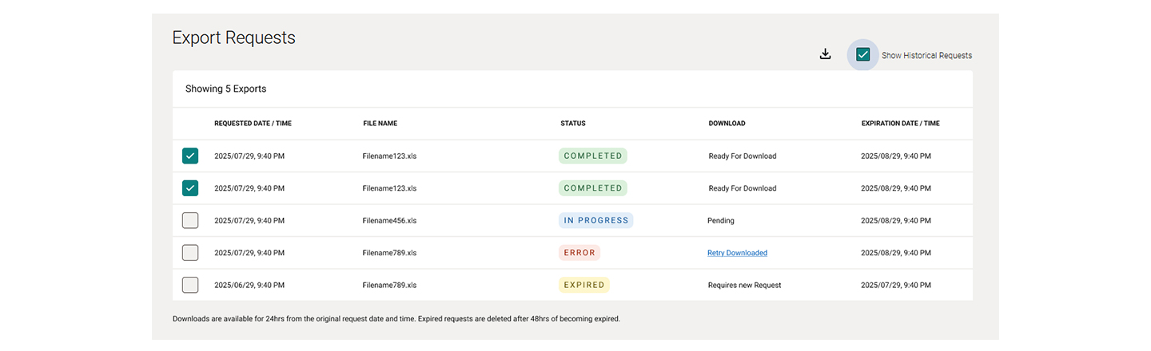This screenshot has width=1151, height=351.
Task: Click the red ERROR status badge
Action: pyautogui.click(x=579, y=252)
